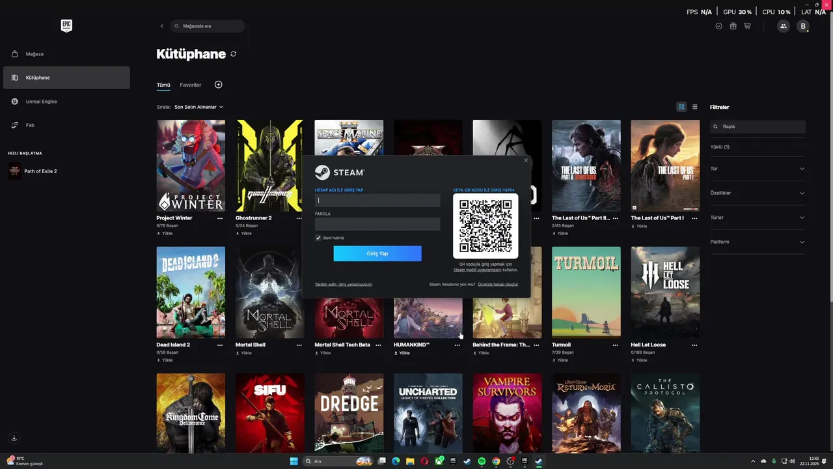833x469 pixels.
Task: Click Yükle under Hell Let Loose
Action: [x=639, y=360]
